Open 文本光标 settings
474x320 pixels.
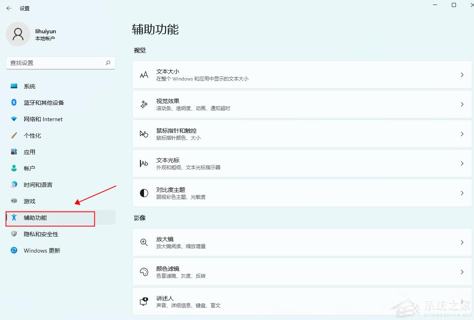(x=302, y=163)
